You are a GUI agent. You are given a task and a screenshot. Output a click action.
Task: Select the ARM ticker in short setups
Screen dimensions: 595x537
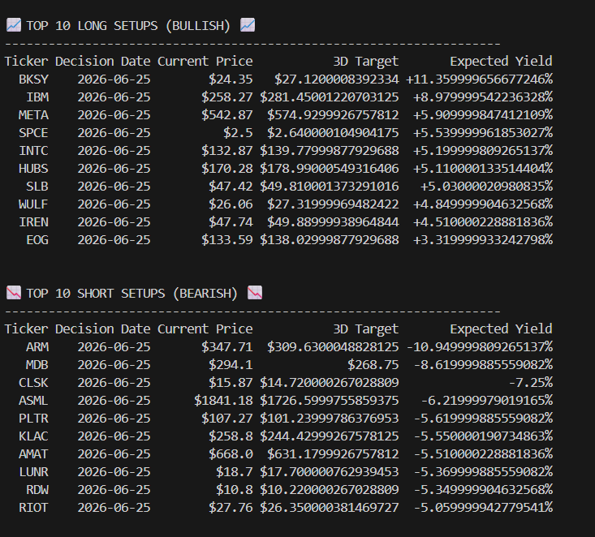(x=37, y=347)
